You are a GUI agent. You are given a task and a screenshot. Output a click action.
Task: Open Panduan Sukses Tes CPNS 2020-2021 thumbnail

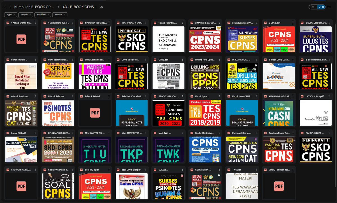(168, 113)
